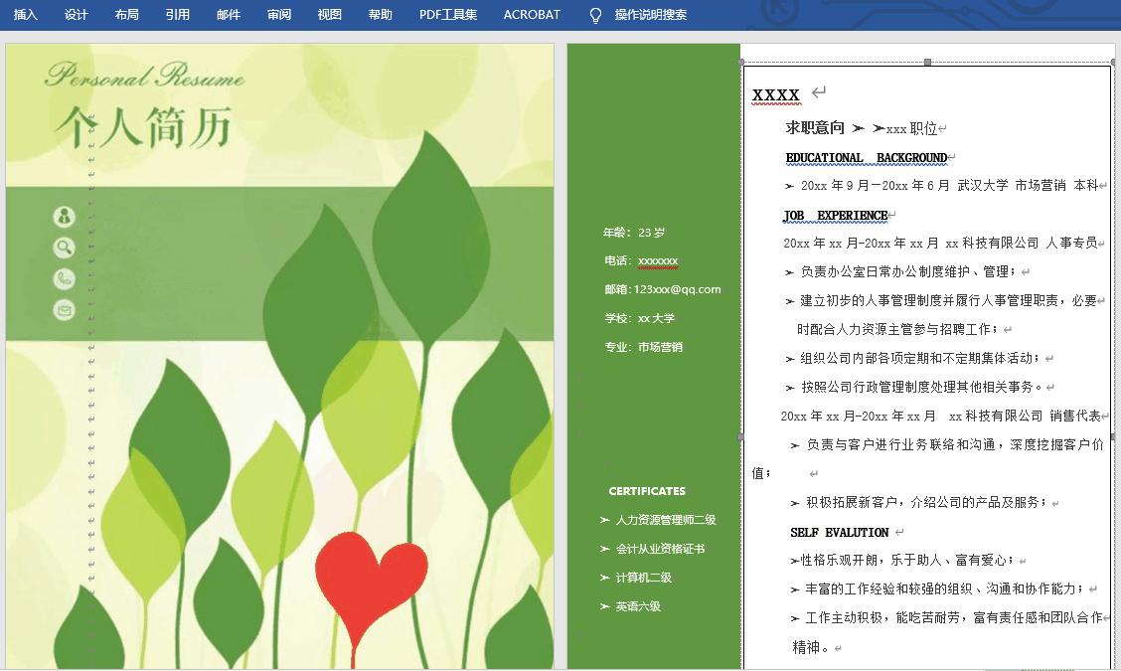Open the 邮件 tab
The height and width of the screenshot is (671, 1121).
(x=228, y=15)
